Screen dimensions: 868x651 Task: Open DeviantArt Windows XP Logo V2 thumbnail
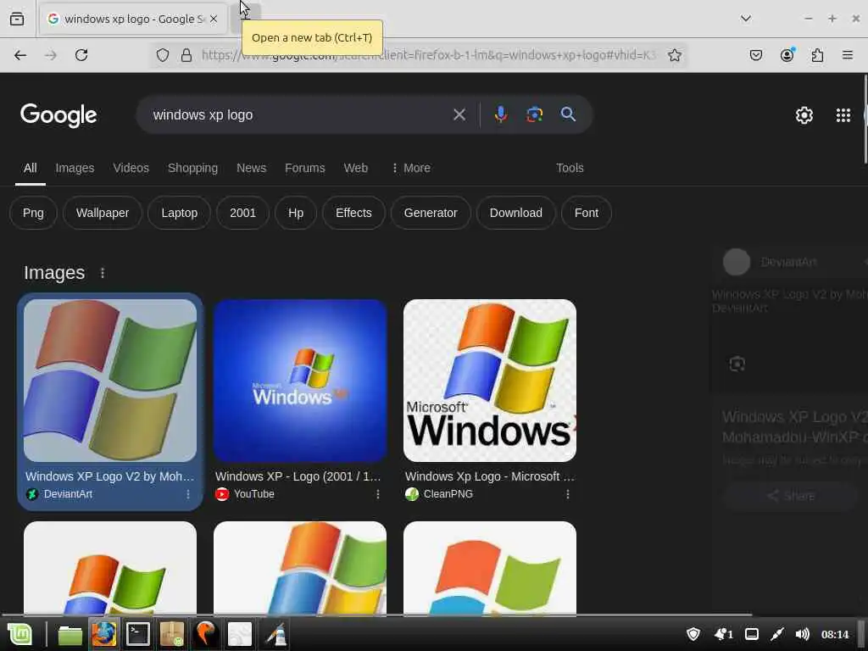pyautogui.click(x=110, y=381)
